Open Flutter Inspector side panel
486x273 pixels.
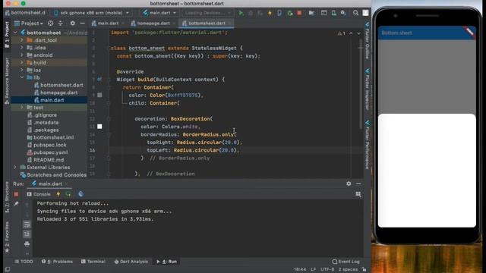point(368,89)
